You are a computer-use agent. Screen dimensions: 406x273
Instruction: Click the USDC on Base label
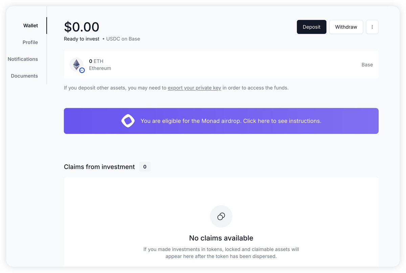tap(123, 39)
